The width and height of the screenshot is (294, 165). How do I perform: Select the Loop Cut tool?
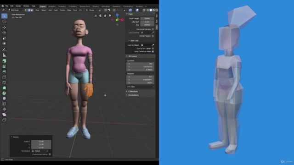4,77
